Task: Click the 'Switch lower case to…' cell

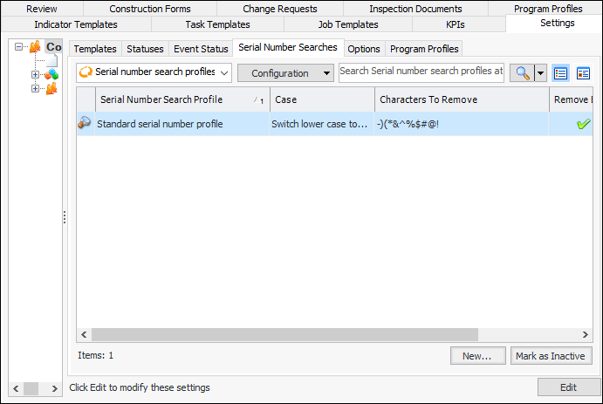Action: click(322, 124)
